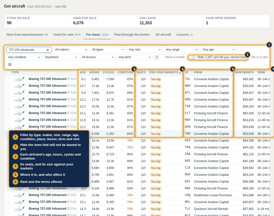Check the box for the CLT aircraft row
The height and width of the screenshot is (216, 274).
tap(8, 113)
